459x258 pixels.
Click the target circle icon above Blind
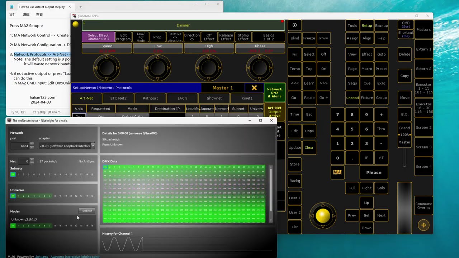point(295,25)
